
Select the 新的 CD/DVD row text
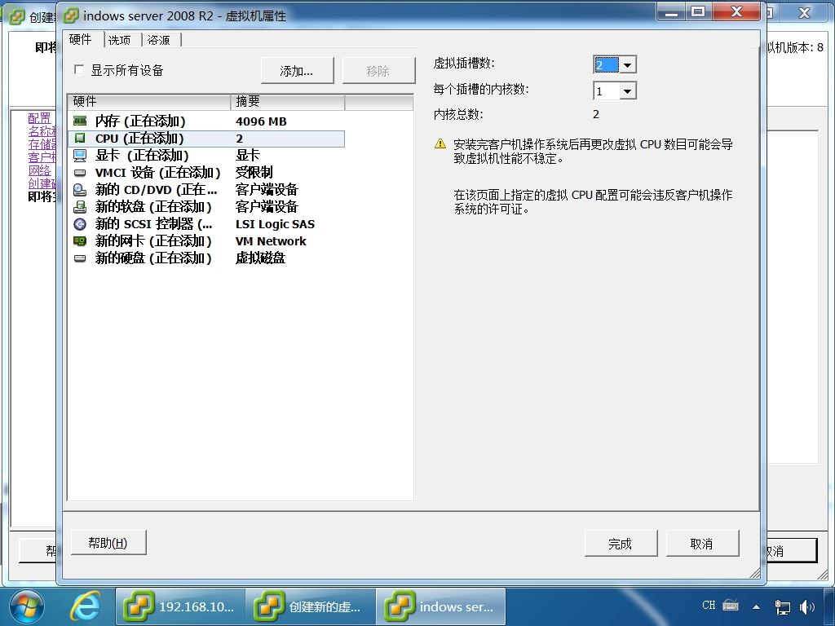point(156,189)
